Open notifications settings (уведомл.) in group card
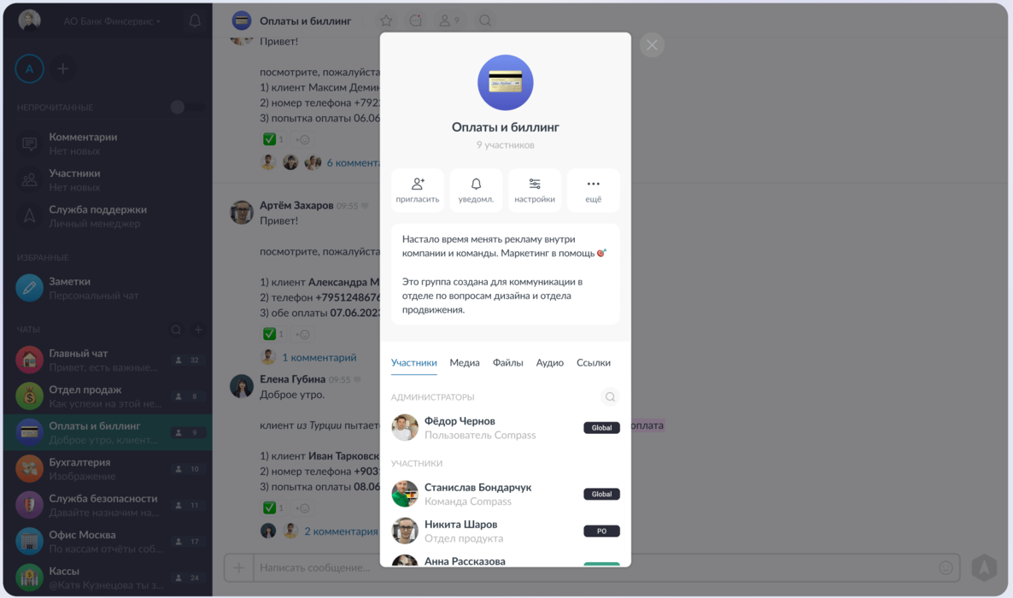The width and height of the screenshot is (1013, 598). coord(476,190)
